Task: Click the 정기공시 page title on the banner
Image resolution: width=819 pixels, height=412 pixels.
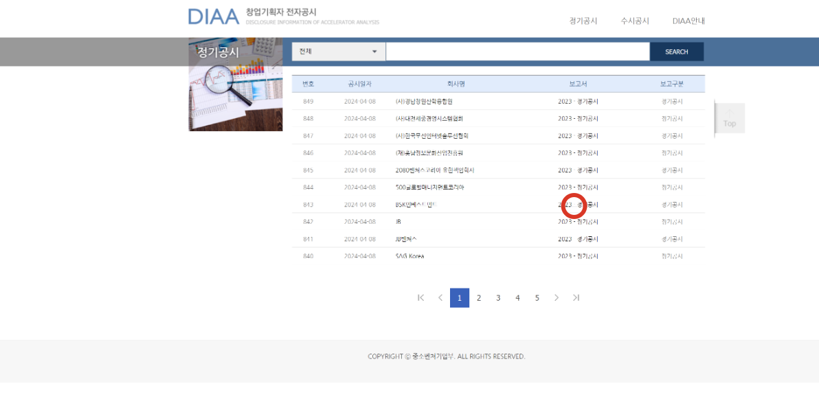Action: point(218,52)
